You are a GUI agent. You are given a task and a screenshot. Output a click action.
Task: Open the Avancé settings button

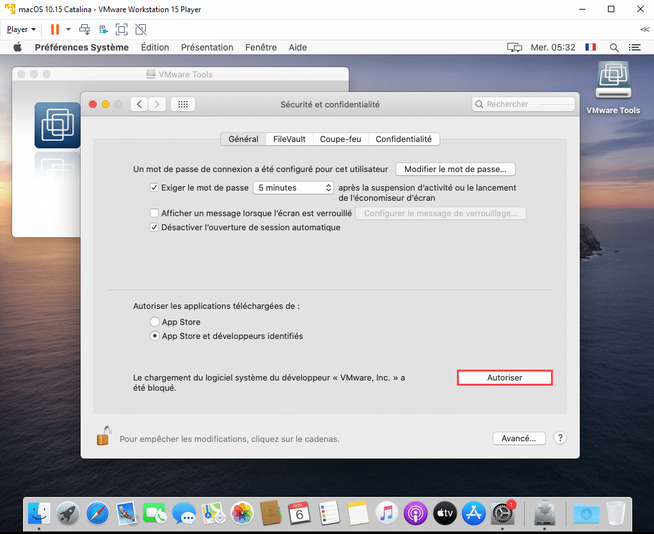(x=519, y=439)
